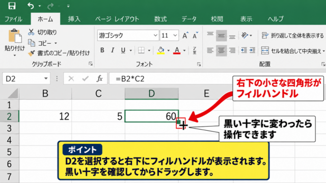The image size is (326, 183).
Task: Click 折り返して全体を表示する wrap text
Action: coord(292,36)
